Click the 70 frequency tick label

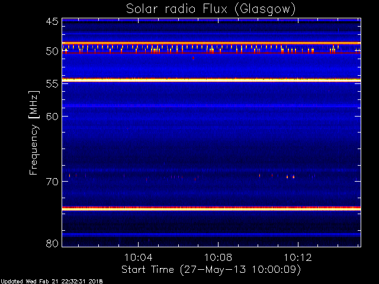coord(52,182)
